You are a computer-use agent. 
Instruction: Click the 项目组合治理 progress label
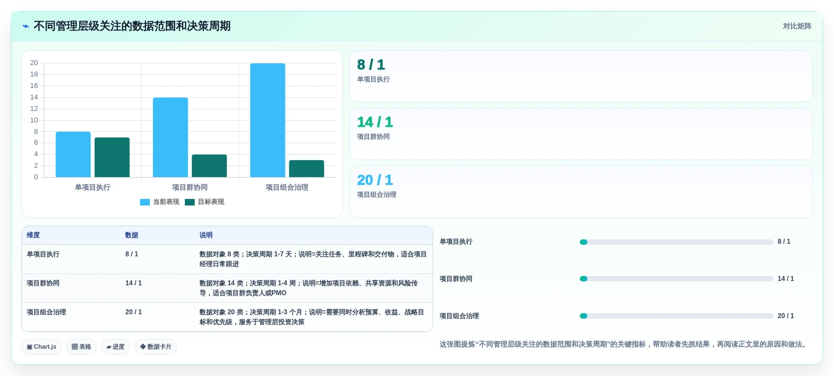click(459, 316)
